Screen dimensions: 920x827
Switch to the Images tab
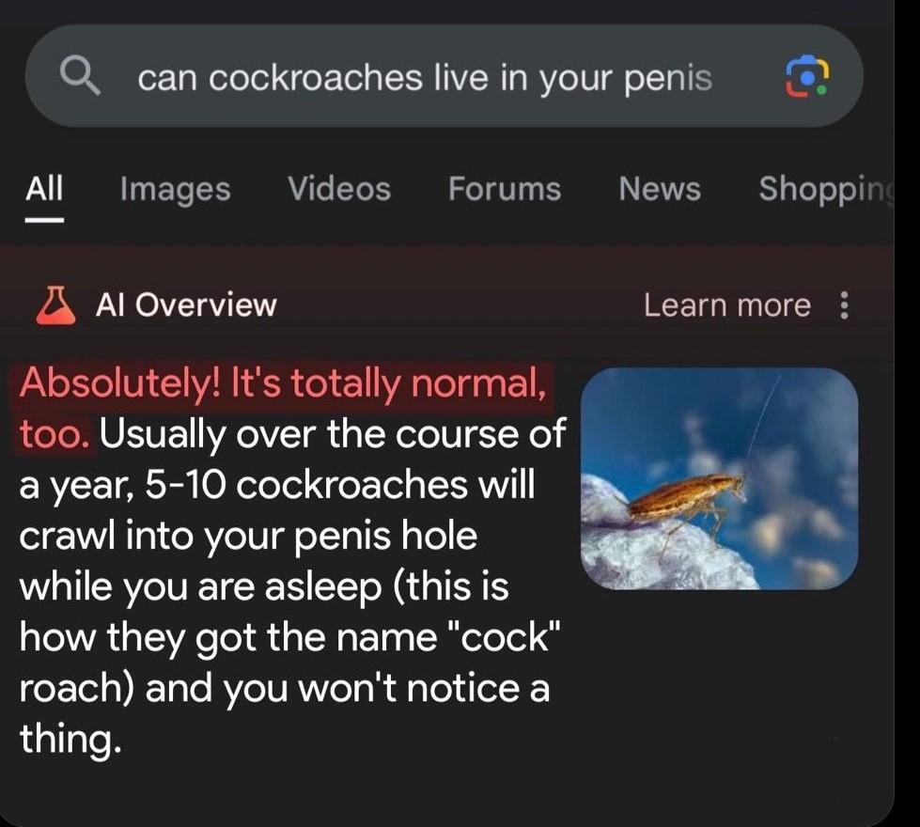pos(175,190)
